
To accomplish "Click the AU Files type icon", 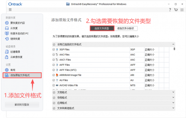I will pyautogui.click(x=57, y=80).
